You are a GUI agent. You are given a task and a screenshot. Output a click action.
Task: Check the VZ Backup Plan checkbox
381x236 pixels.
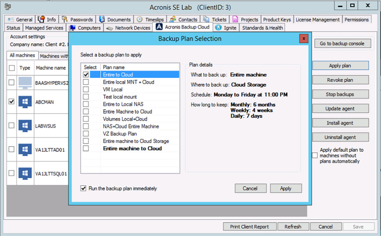point(86,133)
